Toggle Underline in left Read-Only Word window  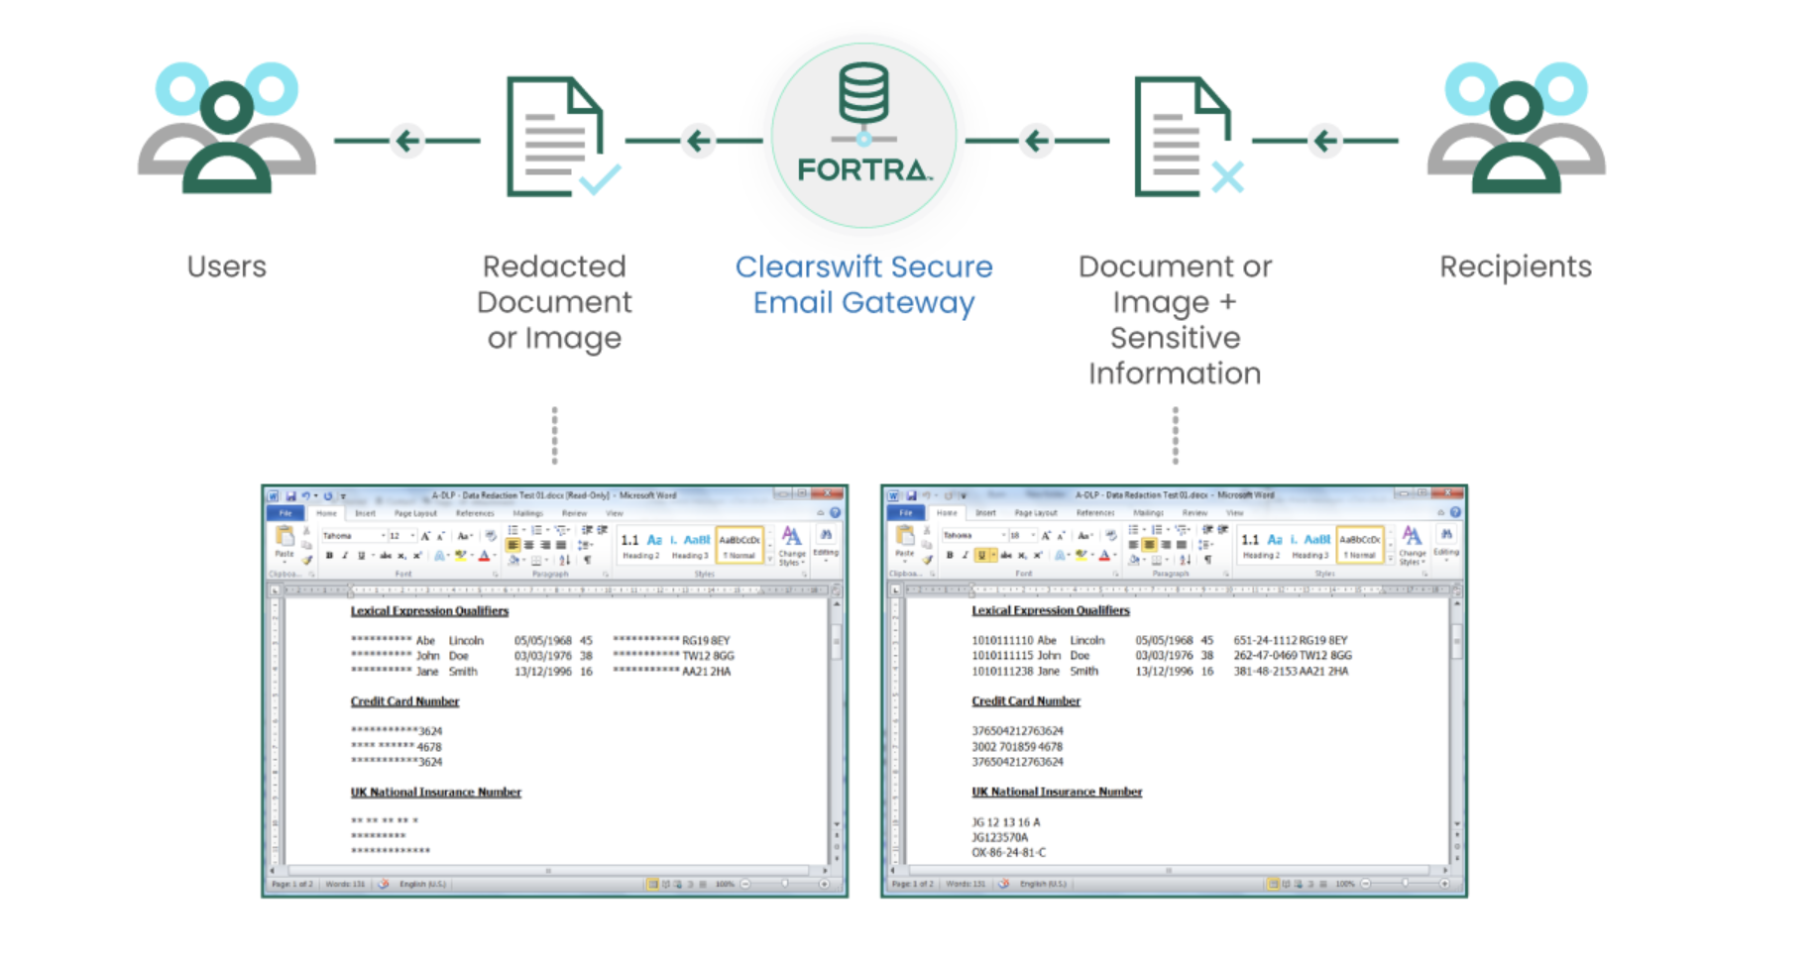click(x=361, y=556)
